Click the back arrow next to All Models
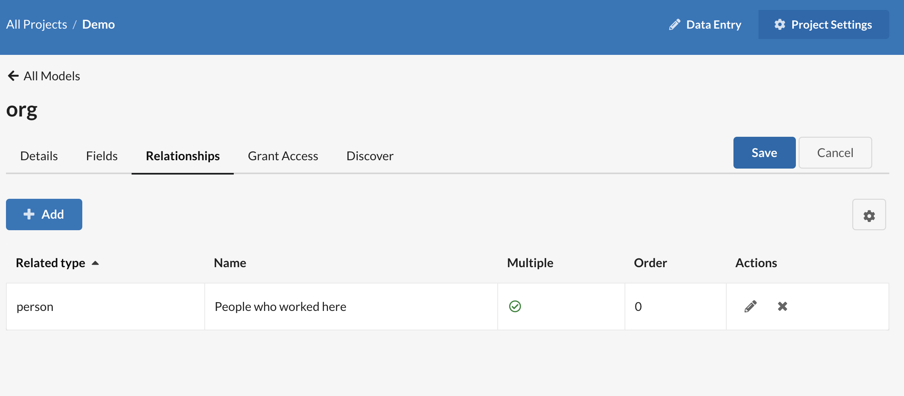 [13, 76]
